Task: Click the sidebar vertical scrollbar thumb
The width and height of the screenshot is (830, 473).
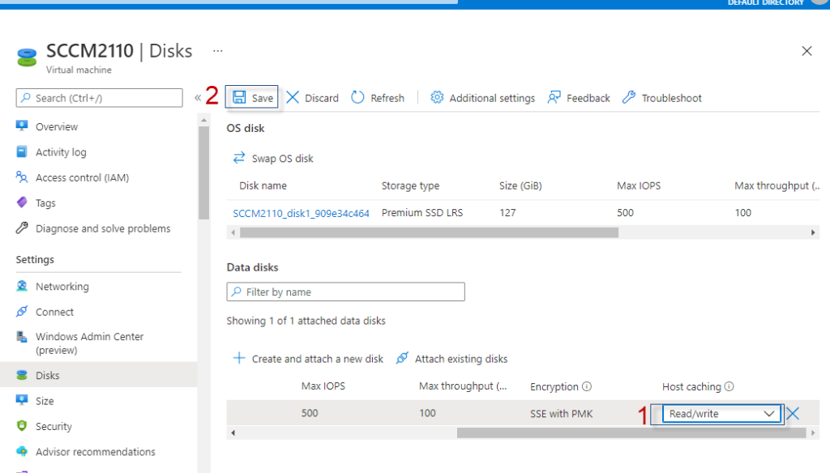Action: point(203,173)
